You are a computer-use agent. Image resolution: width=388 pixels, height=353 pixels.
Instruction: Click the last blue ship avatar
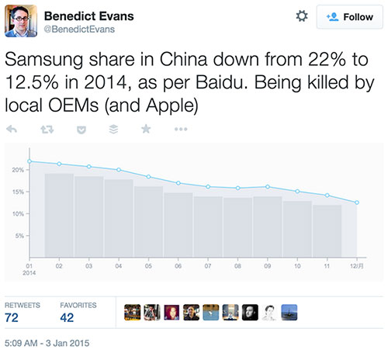[x=289, y=313]
